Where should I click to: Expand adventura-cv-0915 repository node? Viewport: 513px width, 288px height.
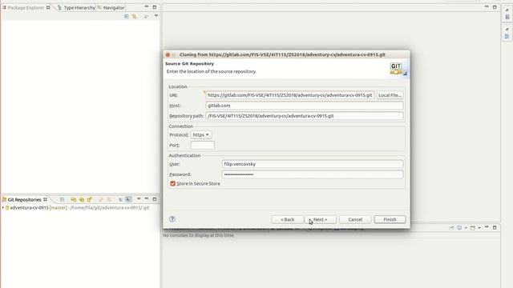3,208
